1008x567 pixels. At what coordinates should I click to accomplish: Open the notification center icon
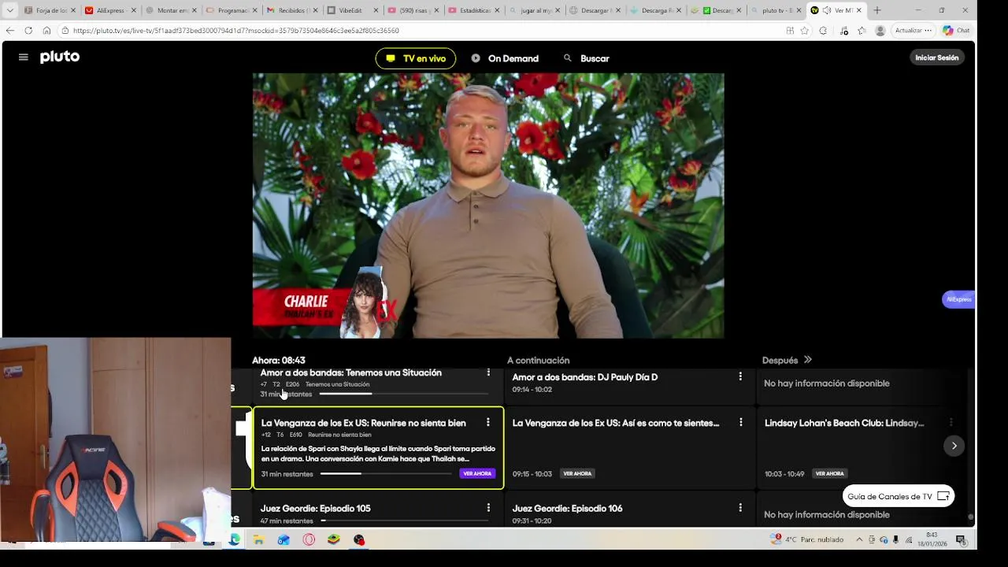pyautogui.click(x=961, y=539)
